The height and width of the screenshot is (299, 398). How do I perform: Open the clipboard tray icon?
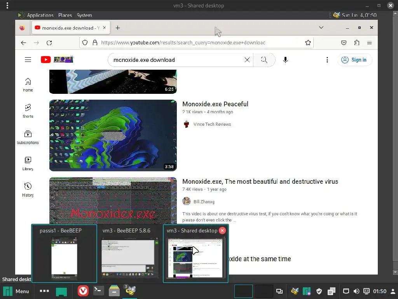coord(331,291)
